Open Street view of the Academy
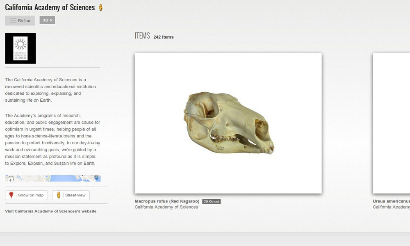The image size is (410, 246). pos(71,195)
